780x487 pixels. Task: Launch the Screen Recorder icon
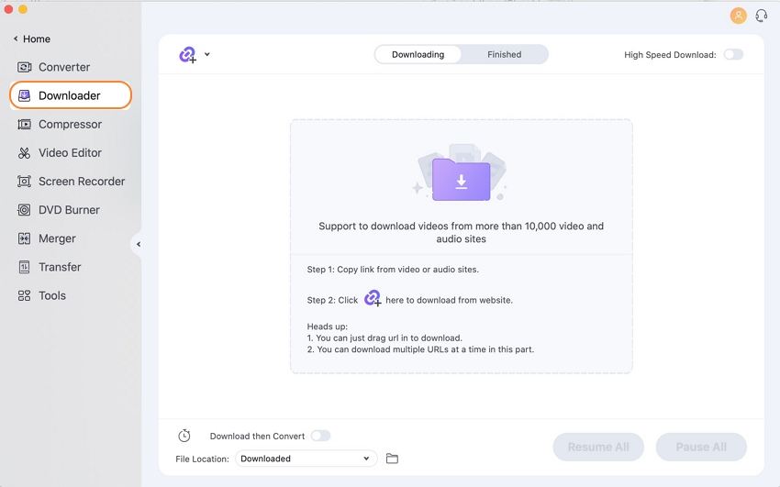pyautogui.click(x=24, y=182)
